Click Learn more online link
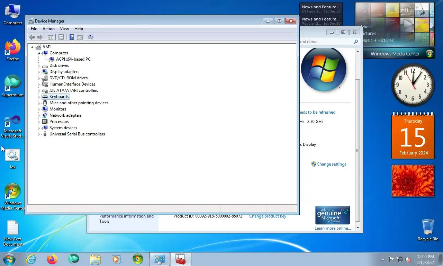The width and height of the screenshot is (443, 266). 333,228
